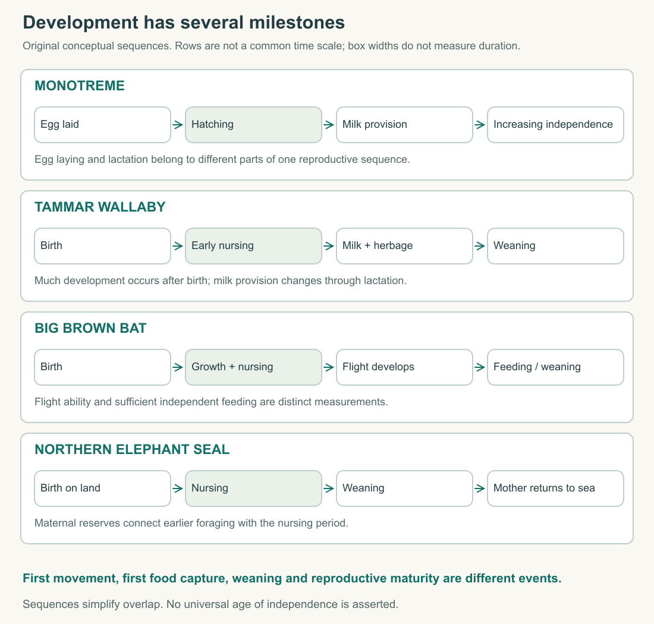Click the TAMMAR WALLABY section heading
654x624 pixels.
[100, 207]
